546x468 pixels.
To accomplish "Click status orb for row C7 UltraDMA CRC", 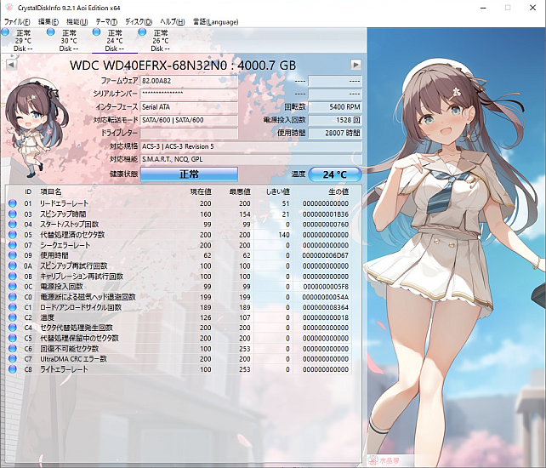I will pos(13,359).
